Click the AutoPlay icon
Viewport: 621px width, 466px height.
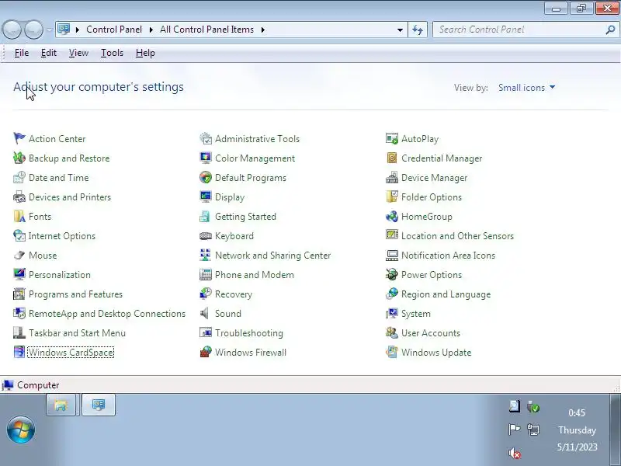[x=392, y=139]
